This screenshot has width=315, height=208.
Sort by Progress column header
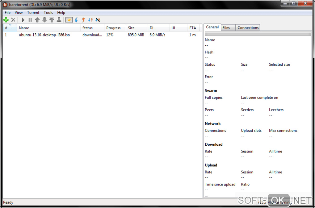point(115,28)
